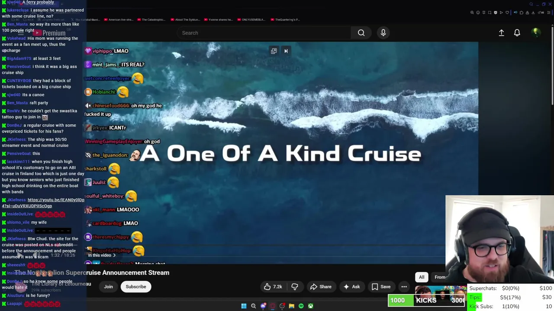The height and width of the screenshot is (311, 554).
Task: Click inside the YouTube Search field
Action: pyautogui.click(x=264, y=33)
